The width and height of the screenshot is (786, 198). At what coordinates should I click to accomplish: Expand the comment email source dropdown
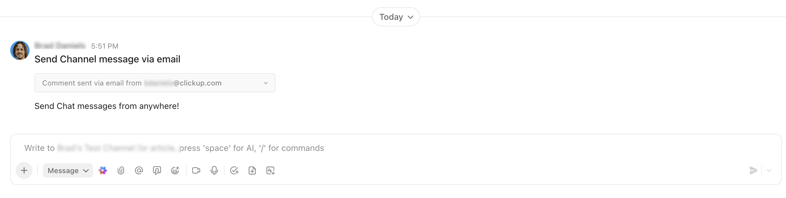(x=265, y=82)
